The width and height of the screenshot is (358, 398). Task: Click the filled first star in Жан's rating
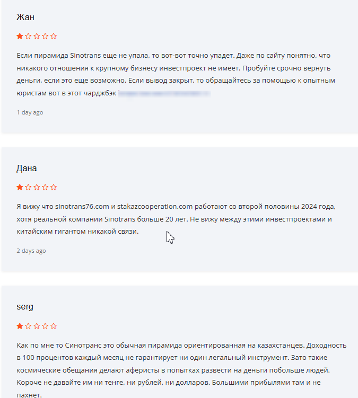[x=20, y=36]
